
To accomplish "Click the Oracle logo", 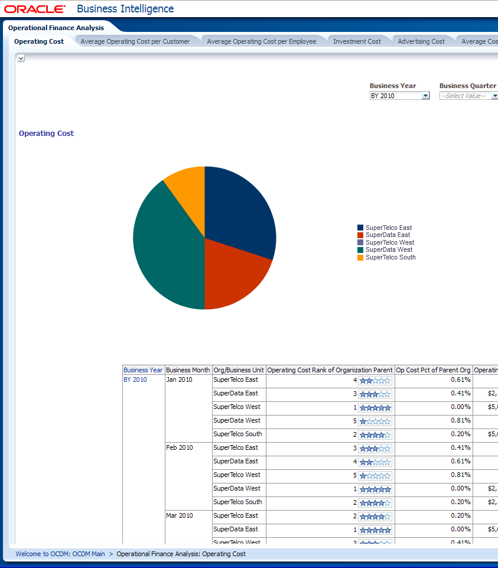I will click(x=35, y=9).
